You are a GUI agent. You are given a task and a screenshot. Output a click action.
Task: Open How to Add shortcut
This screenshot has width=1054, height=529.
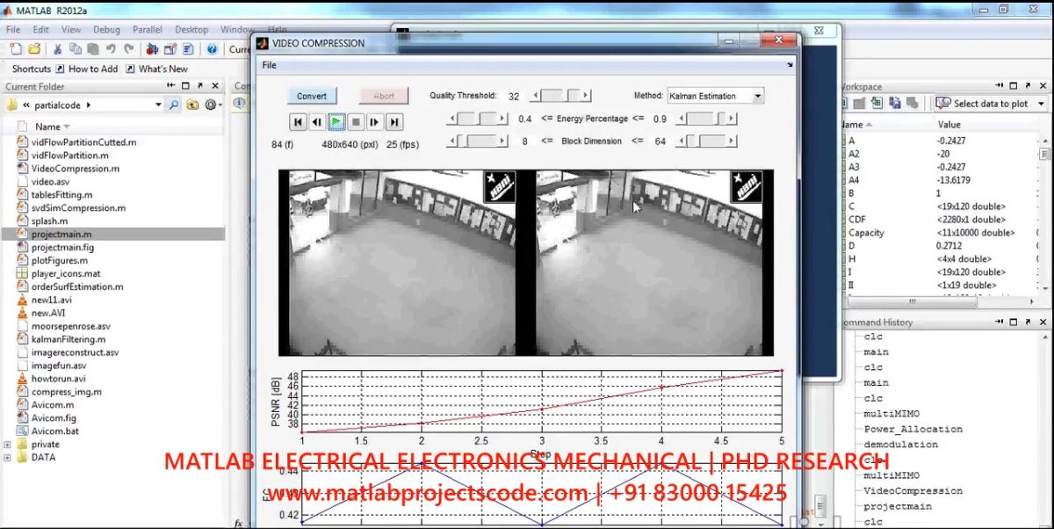[x=86, y=69]
